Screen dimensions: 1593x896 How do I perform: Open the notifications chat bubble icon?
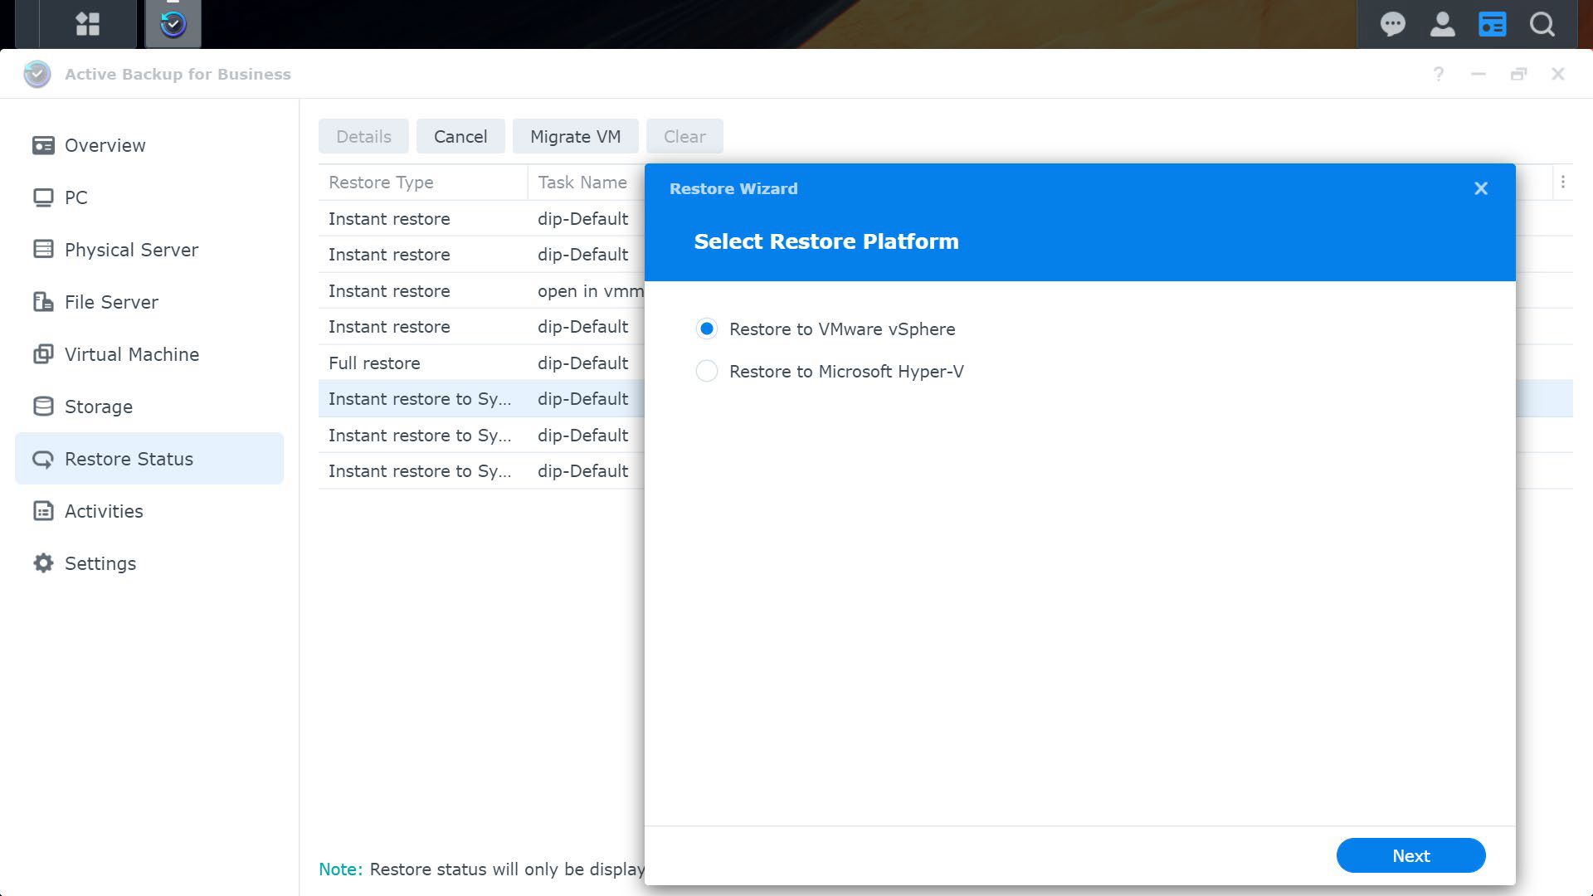click(1392, 24)
